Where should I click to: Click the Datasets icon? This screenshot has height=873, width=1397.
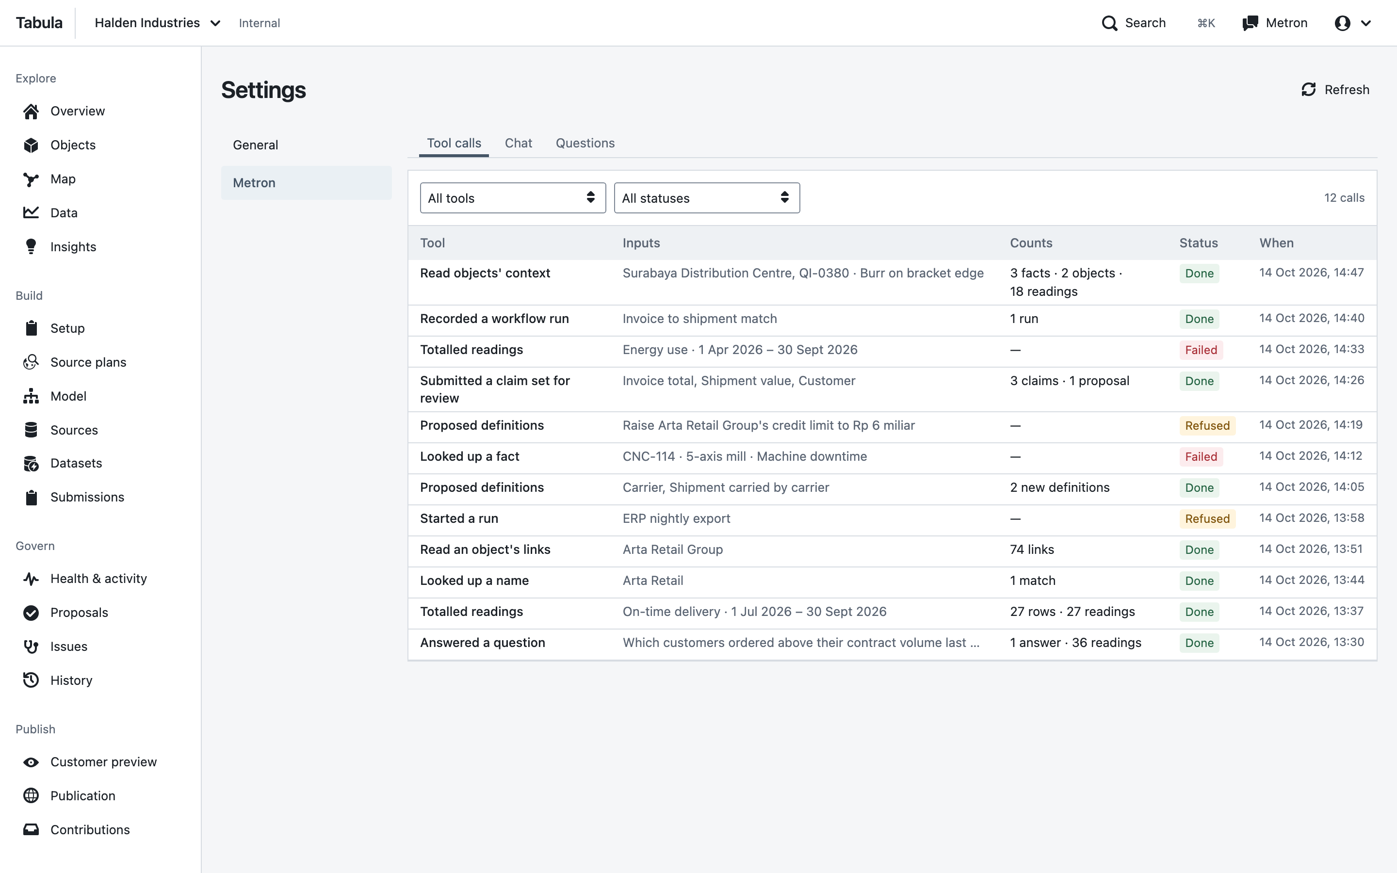31,464
